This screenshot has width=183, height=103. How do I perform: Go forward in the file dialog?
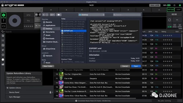(47, 15)
